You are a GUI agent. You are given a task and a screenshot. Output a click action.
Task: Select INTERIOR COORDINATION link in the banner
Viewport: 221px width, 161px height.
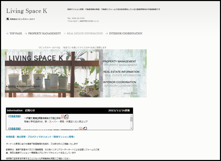coord(119,82)
